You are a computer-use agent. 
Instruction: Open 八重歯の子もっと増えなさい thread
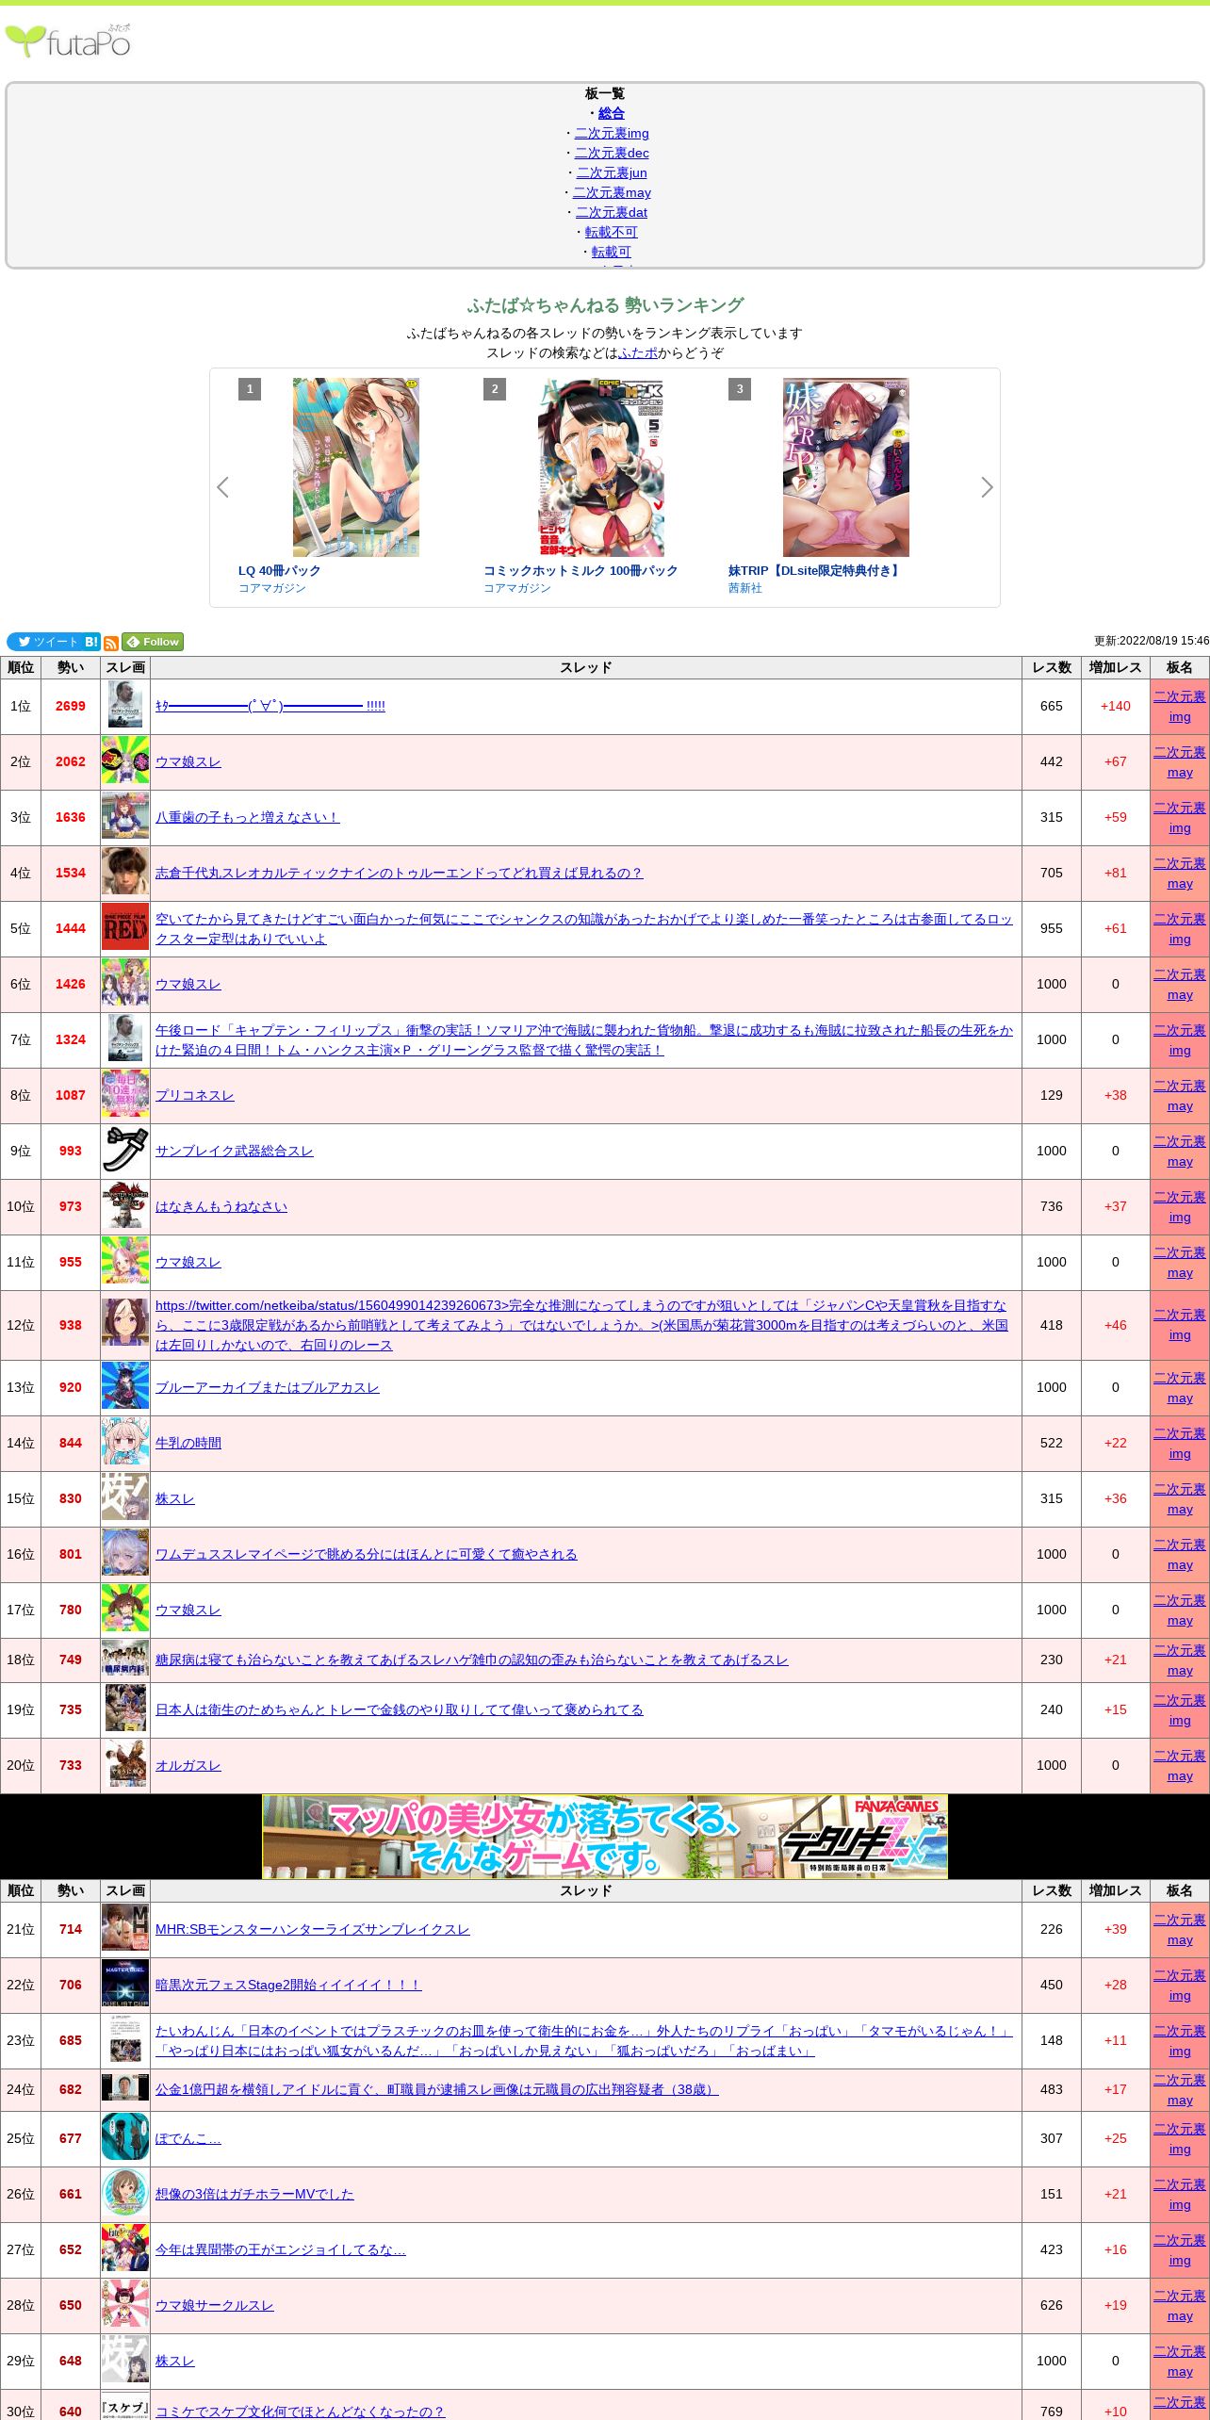(247, 817)
